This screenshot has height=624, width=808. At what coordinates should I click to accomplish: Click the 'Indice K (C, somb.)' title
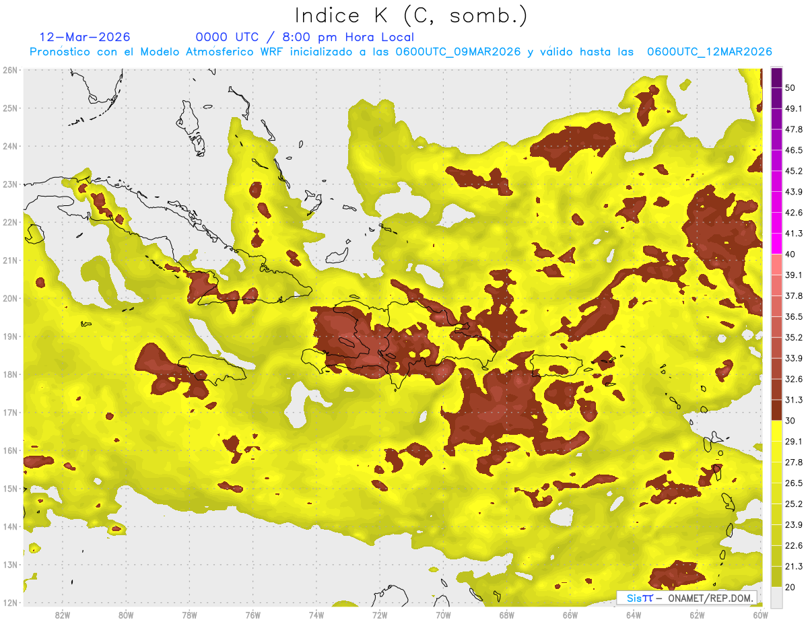coord(411,15)
